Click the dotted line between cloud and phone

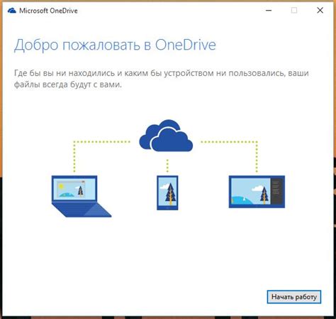(x=167, y=166)
